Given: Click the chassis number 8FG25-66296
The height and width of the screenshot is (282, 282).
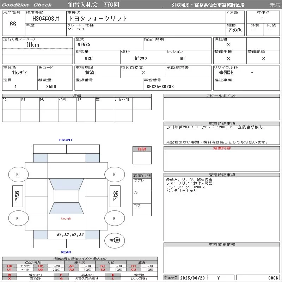Looking at the screenshot, I should pyautogui.click(x=160, y=86).
